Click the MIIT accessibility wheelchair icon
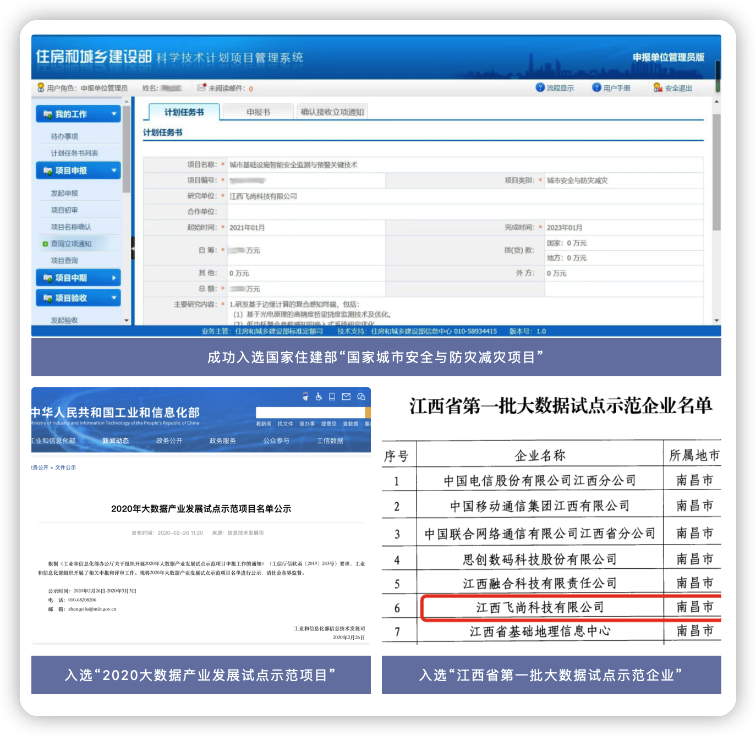This screenshot has height=736, width=756. click(x=319, y=396)
